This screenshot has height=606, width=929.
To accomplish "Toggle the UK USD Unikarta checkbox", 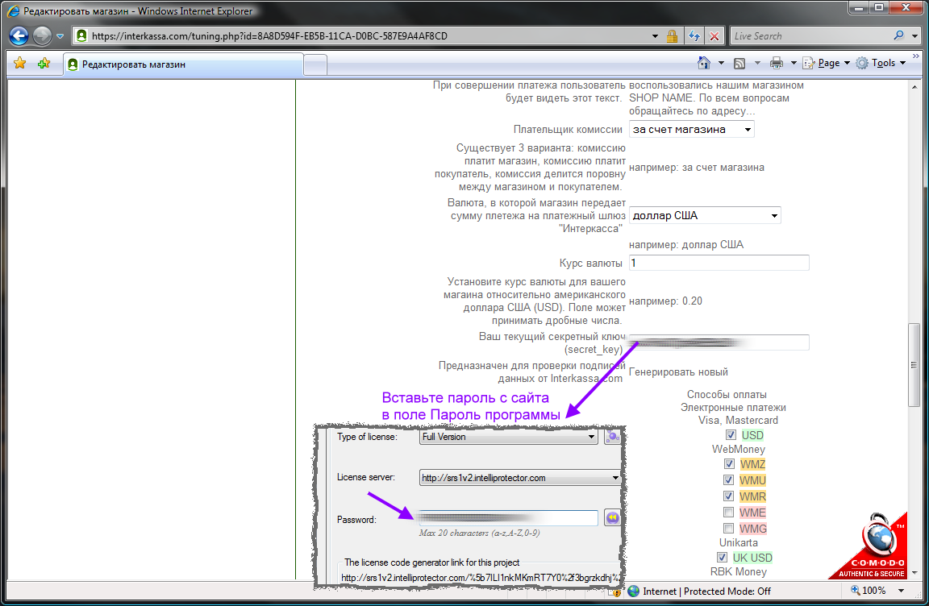I will 722,558.
